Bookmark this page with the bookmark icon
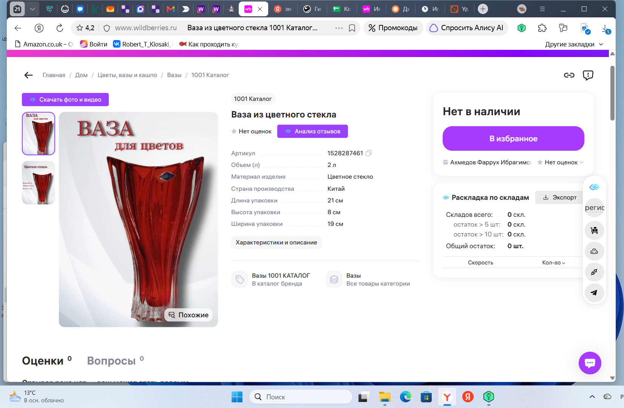Viewport: 624px width, 408px height. pyautogui.click(x=352, y=28)
